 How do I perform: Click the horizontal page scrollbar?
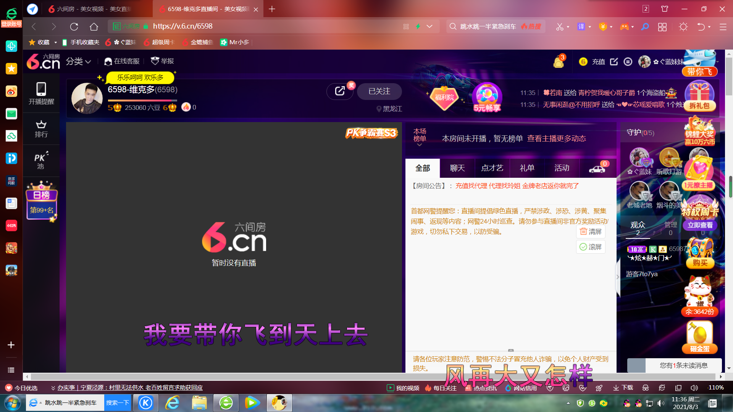coord(373,377)
